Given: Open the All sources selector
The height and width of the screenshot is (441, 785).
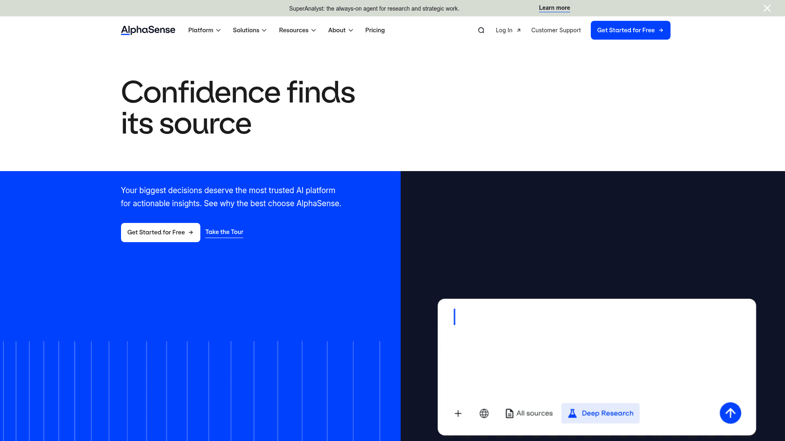Looking at the screenshot, I should click(x=529, y=413).
